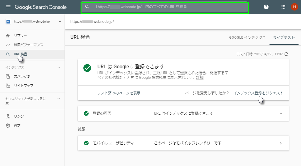The width and height of the screenshot is (301, 166).
Task: Click テスト済みのページを表示
Action: pyautogui.click(x=119, y=93)
